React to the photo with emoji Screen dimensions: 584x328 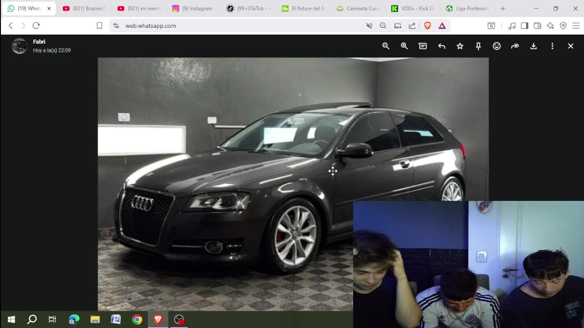point(497,46)
